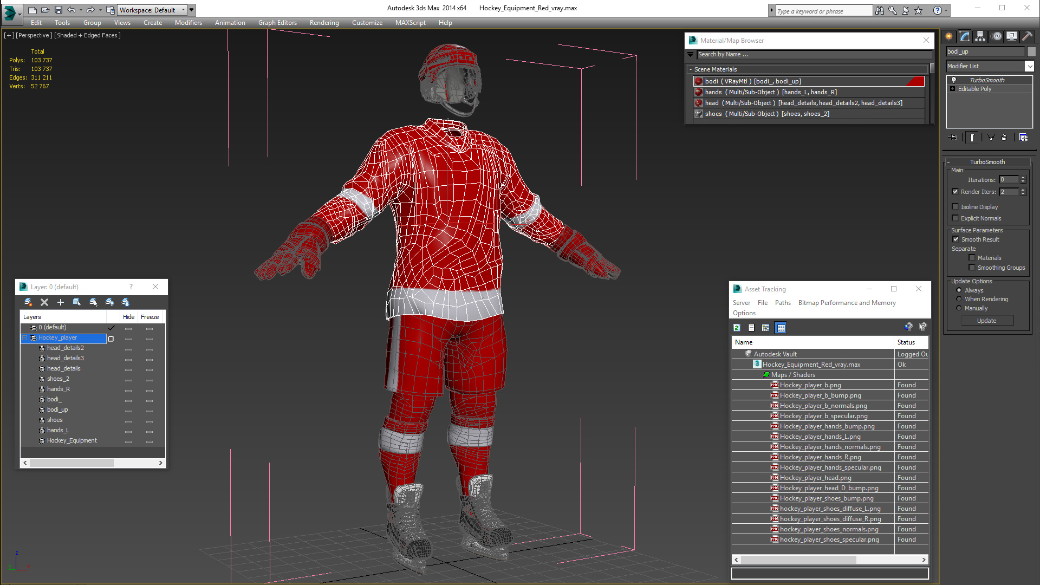This screenshot has width=1040, height=585.
Task: Click Asset Tracking status log icon
Action: (751, 328)
